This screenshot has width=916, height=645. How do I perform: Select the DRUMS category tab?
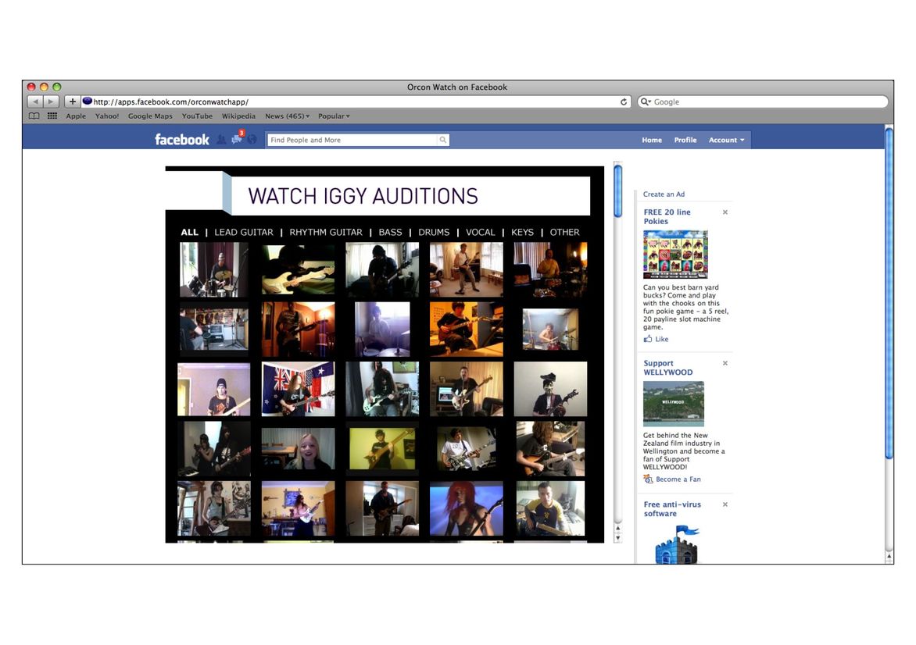(434, 232)
